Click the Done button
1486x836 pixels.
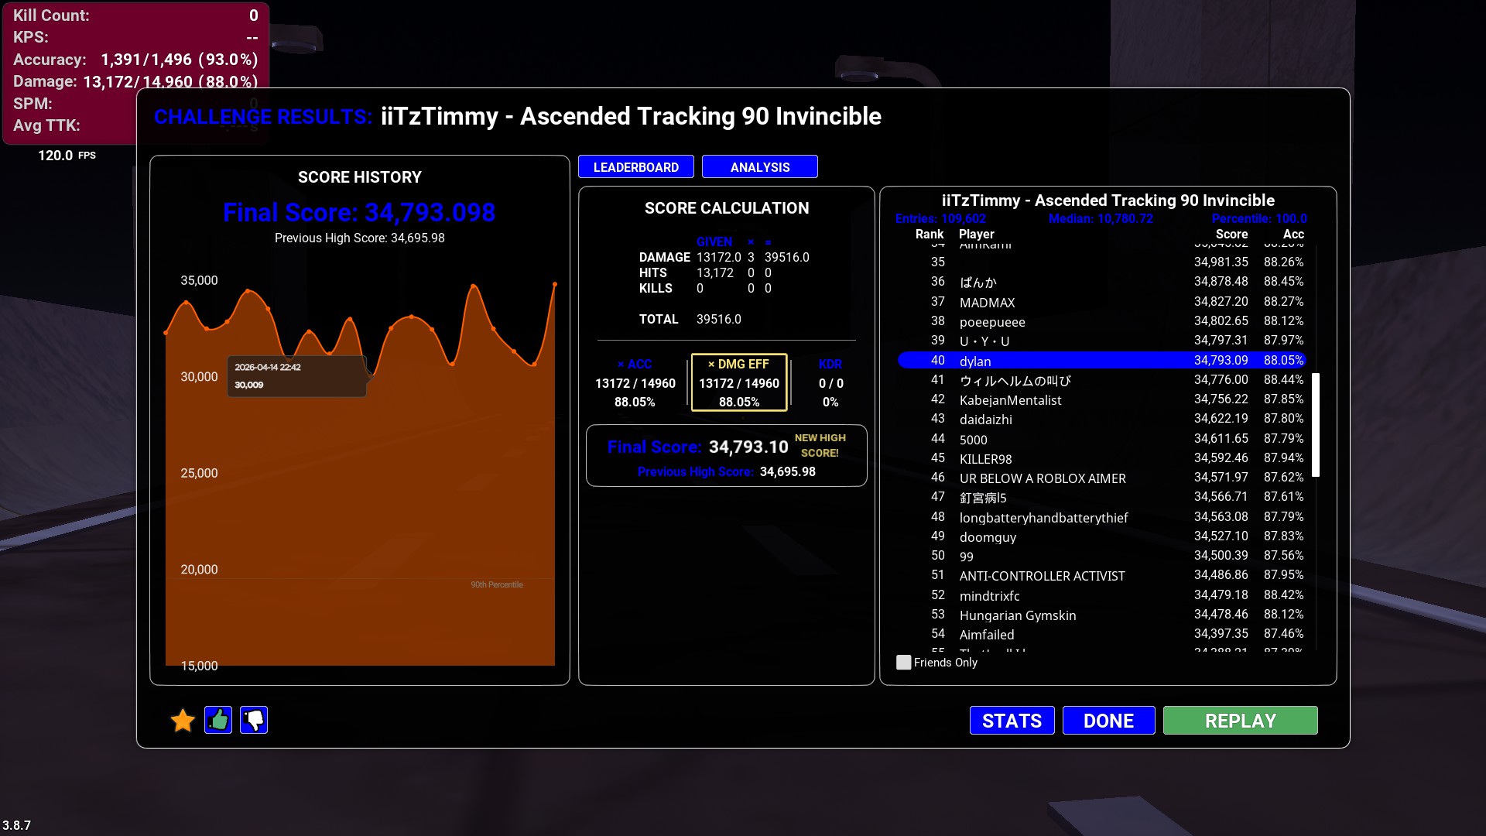coord(1108,721)
